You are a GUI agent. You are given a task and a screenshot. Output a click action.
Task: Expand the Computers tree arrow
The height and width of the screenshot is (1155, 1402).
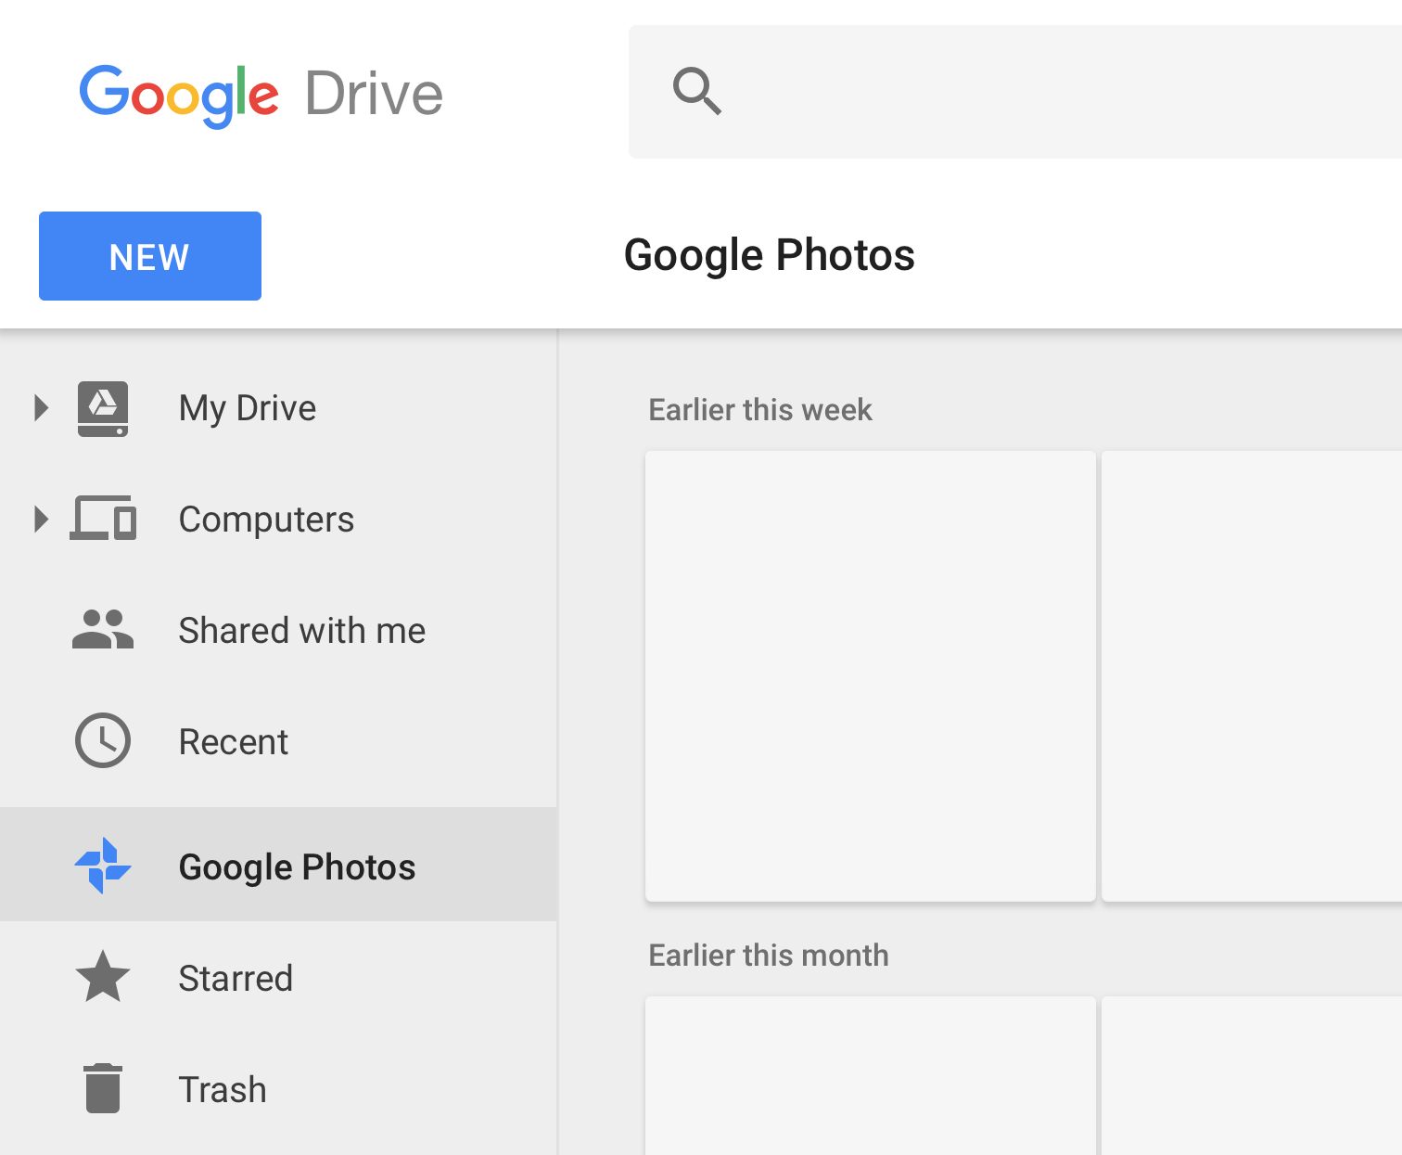(x=40, y=519)
